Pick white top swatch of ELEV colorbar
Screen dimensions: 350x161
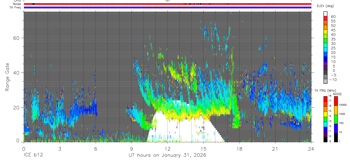[325, 14]
